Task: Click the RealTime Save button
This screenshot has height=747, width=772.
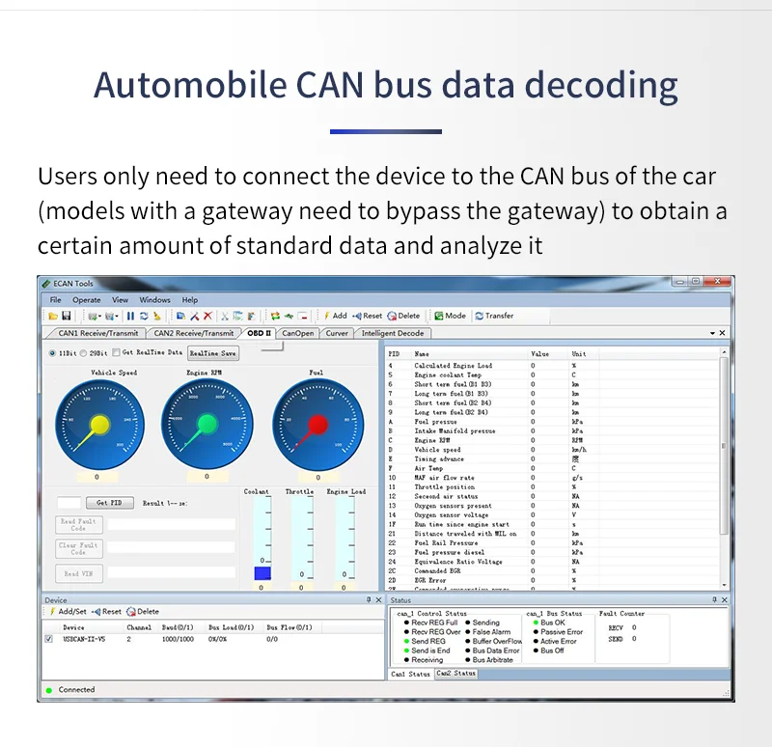Action: click(x=212, y=354)
